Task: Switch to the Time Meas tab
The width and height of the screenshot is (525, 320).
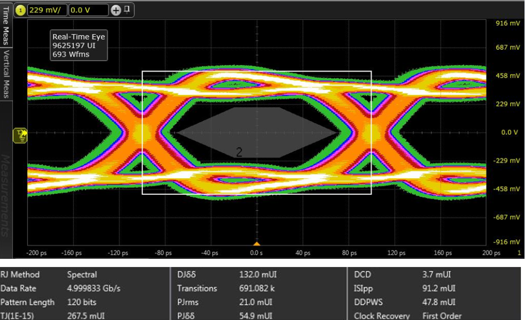Action: (x=6, y=26)
